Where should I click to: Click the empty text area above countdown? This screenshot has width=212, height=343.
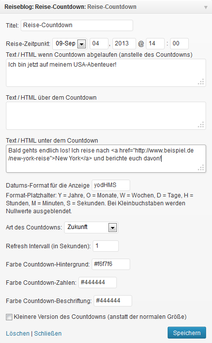[106, 115]
